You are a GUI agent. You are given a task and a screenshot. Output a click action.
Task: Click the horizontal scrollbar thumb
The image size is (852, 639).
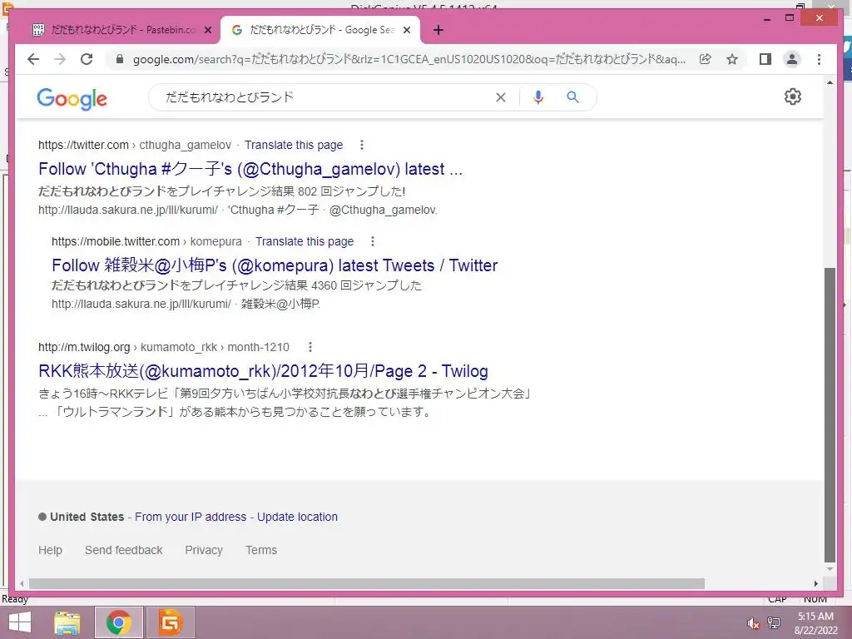click(367, 583)
